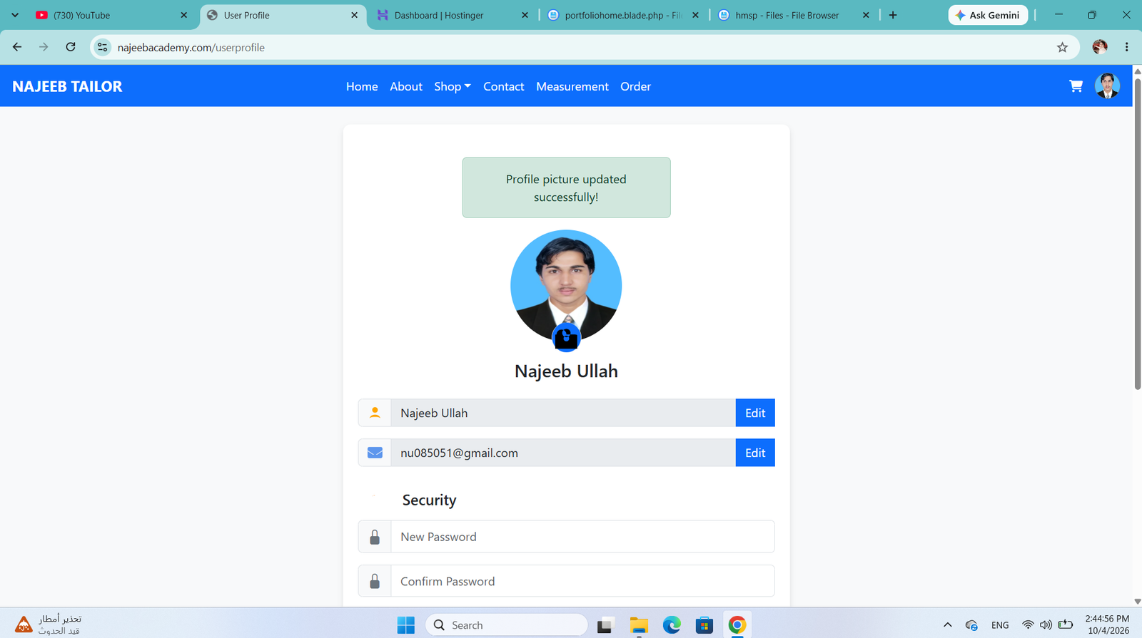Open Measurement nav link
The width and height of the screenshot is (1142, 638).
(572, 86)
